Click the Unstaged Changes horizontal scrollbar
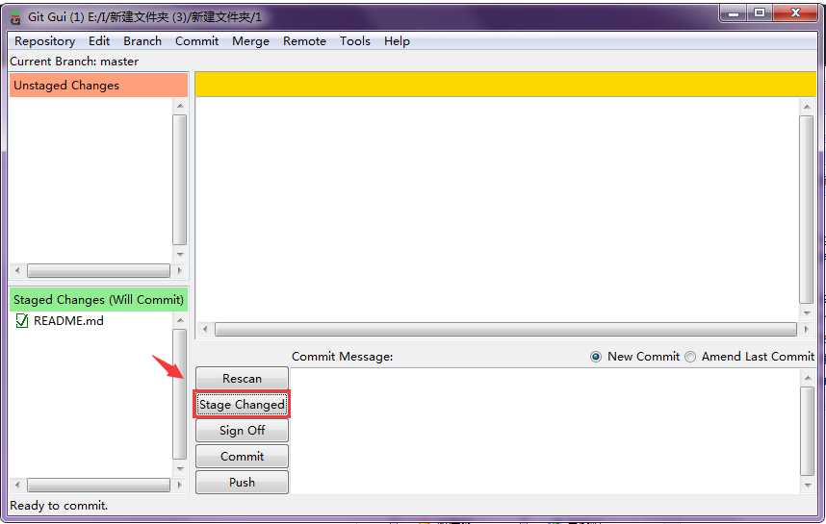 pos(98,270)
